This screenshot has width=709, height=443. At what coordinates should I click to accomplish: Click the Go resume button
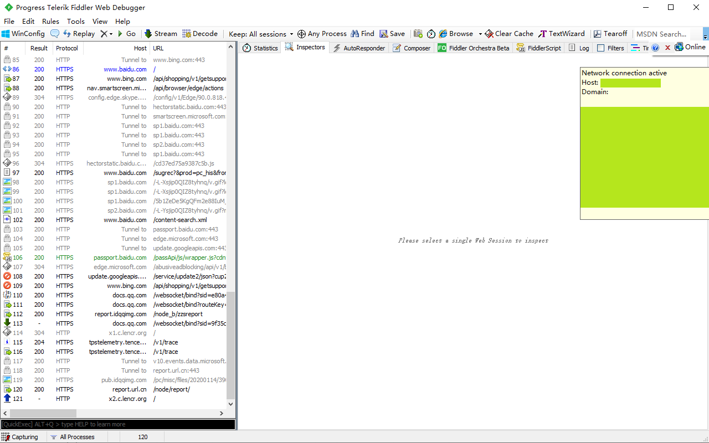[127, 34]
